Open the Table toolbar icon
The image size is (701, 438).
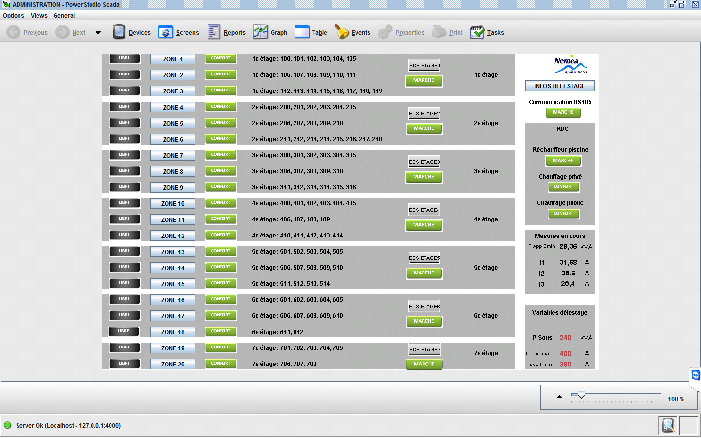click(302, 32)
